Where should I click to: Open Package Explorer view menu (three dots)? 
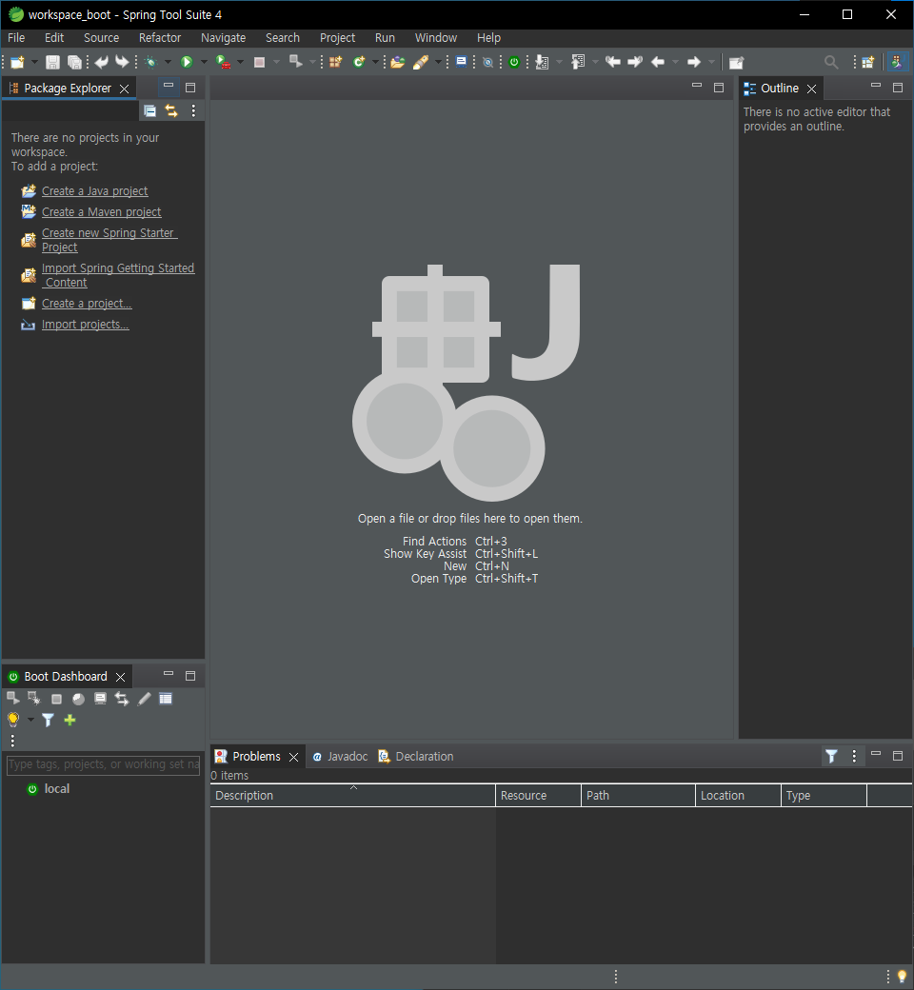pos(193,111)
